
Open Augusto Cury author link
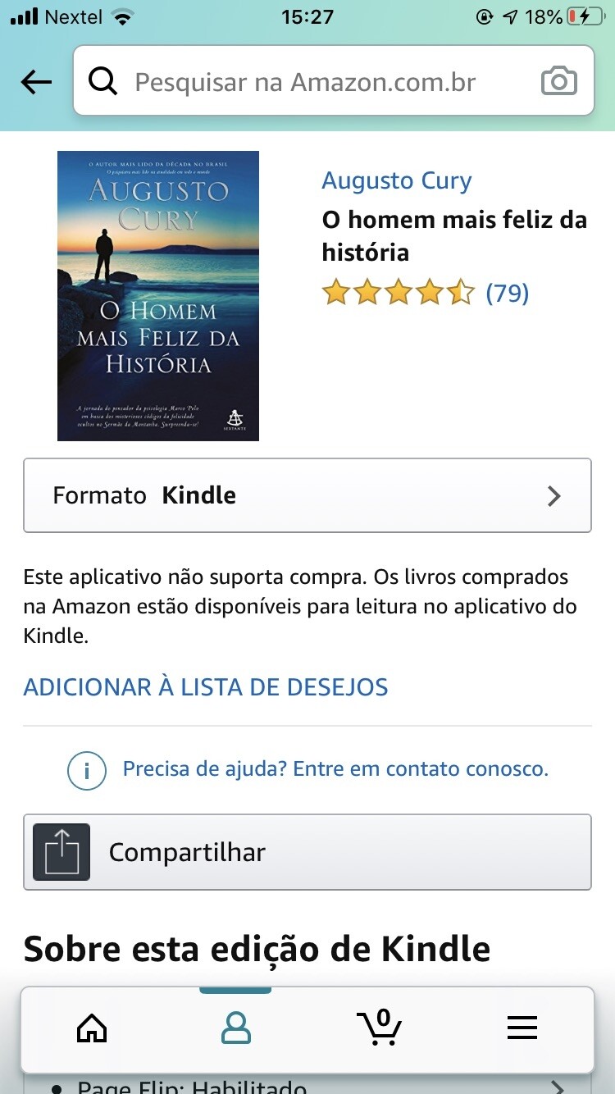click(397, 180)
